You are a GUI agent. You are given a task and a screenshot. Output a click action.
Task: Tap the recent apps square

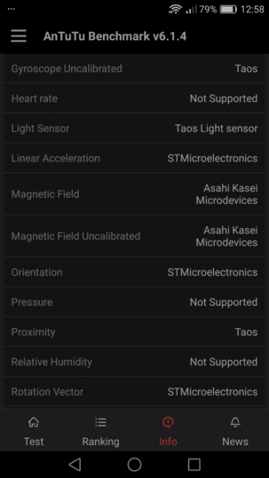click(x=194, y=464)
